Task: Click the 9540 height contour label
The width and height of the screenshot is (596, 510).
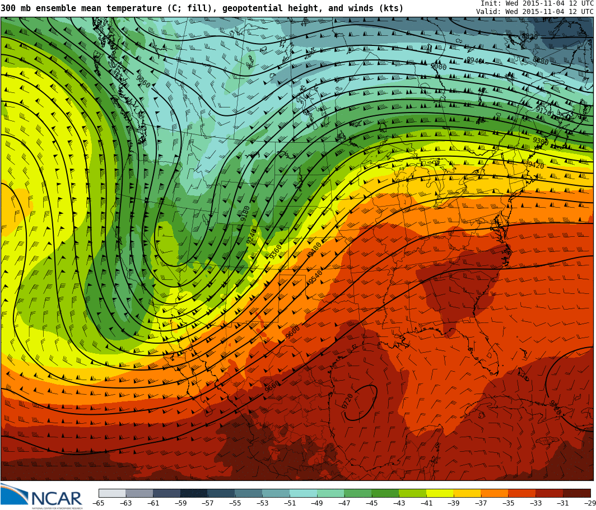Action: pos(315,277)
